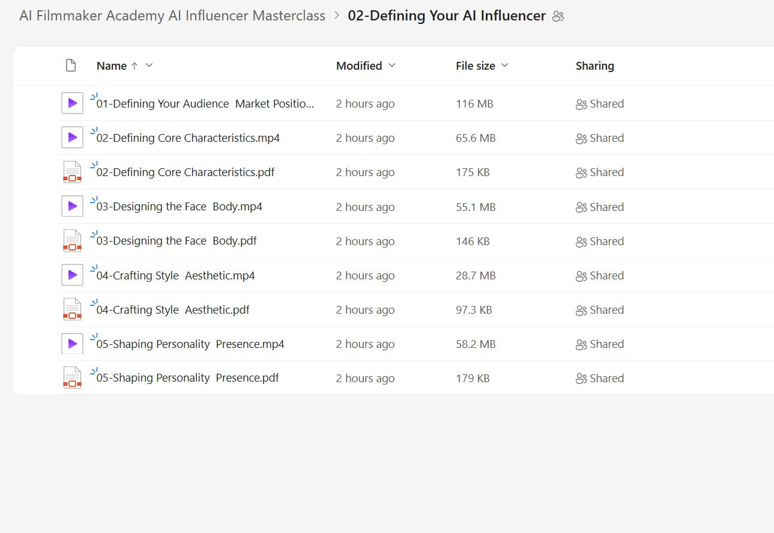The width and height of the screenshot is (774, 533).
Task: Click the video icon for 02-Defining Core Characteristics.mp4
Action: tap(72, 138)
